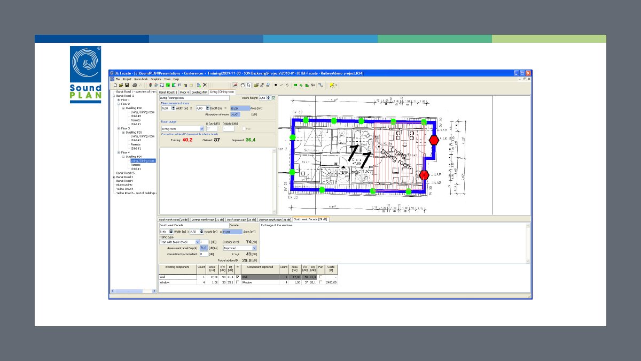641x361 pixels.
Task: Click the SoundPLAN logo
Action: point(85,74)
